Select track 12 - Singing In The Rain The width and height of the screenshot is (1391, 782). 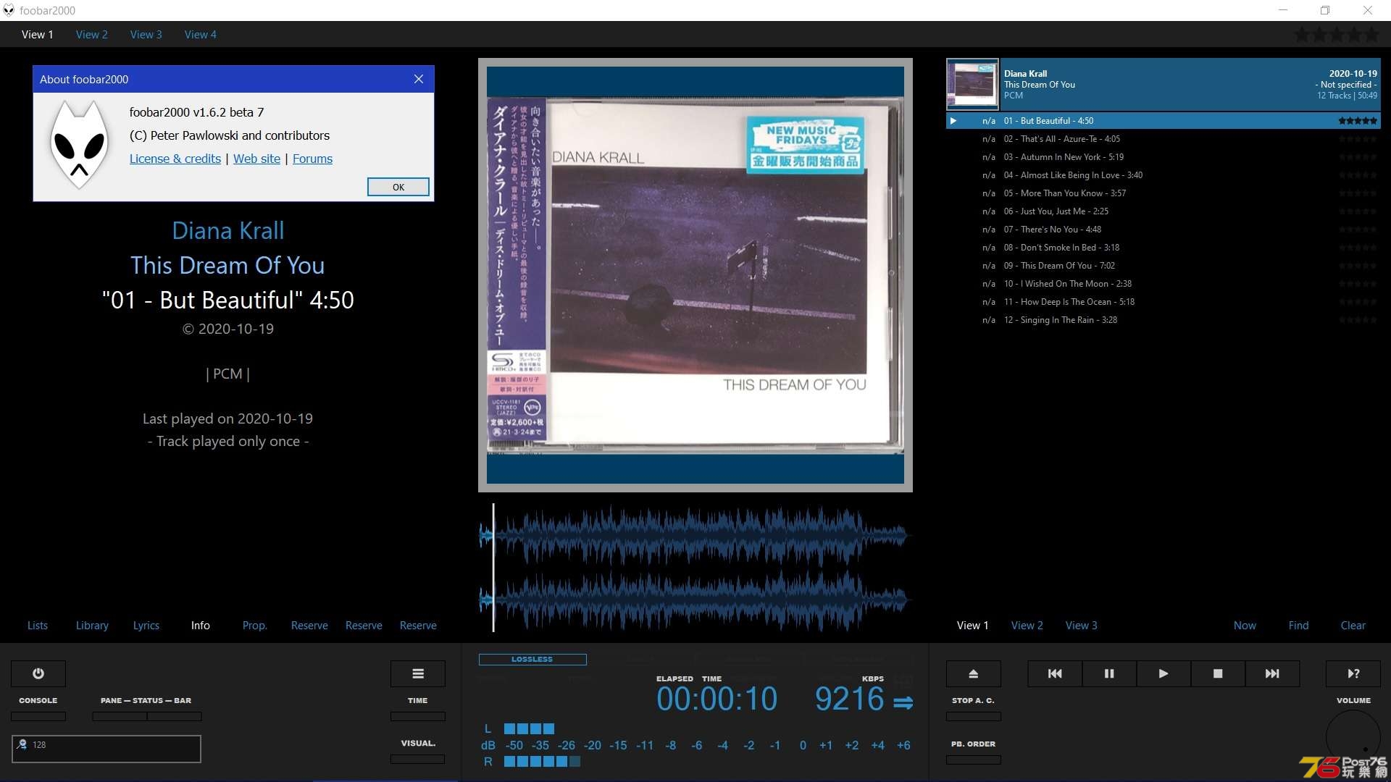click(1164, 320)
